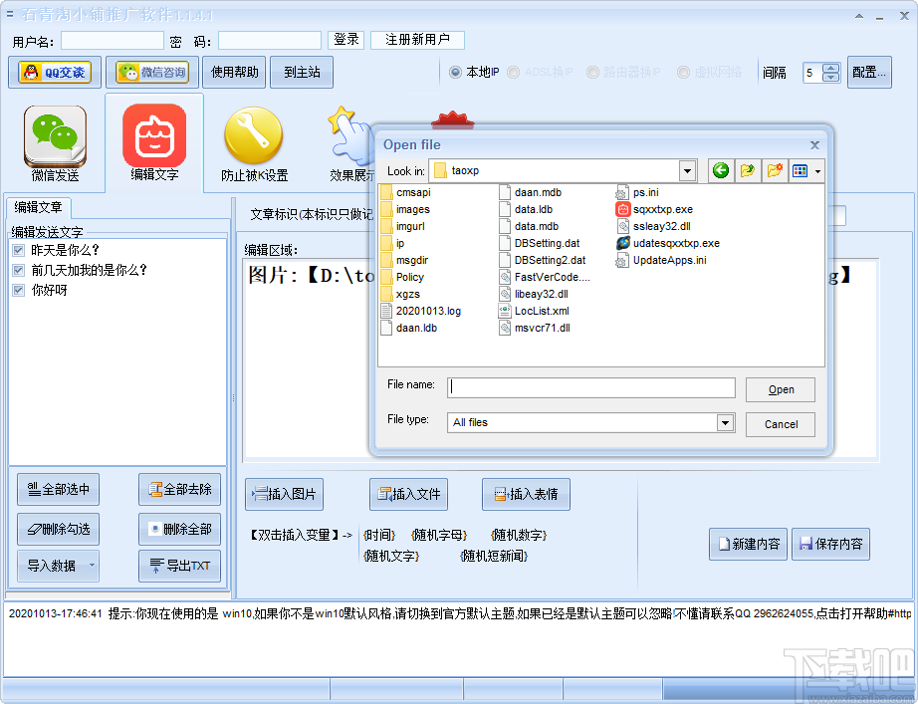Open the 防止被K设置 wrench icon
918x704 pixels.
[x=254, y=143]
